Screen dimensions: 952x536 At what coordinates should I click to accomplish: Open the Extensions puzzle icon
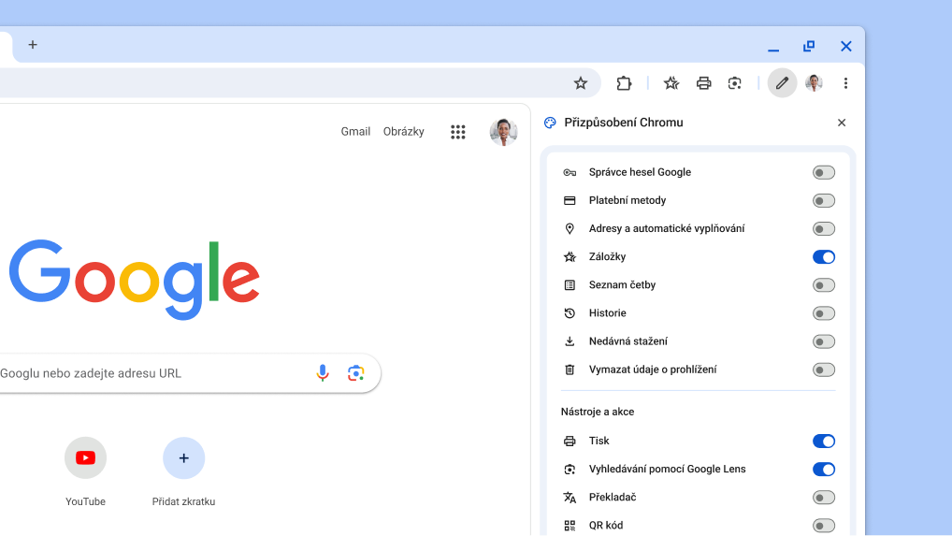click(624, 83)
